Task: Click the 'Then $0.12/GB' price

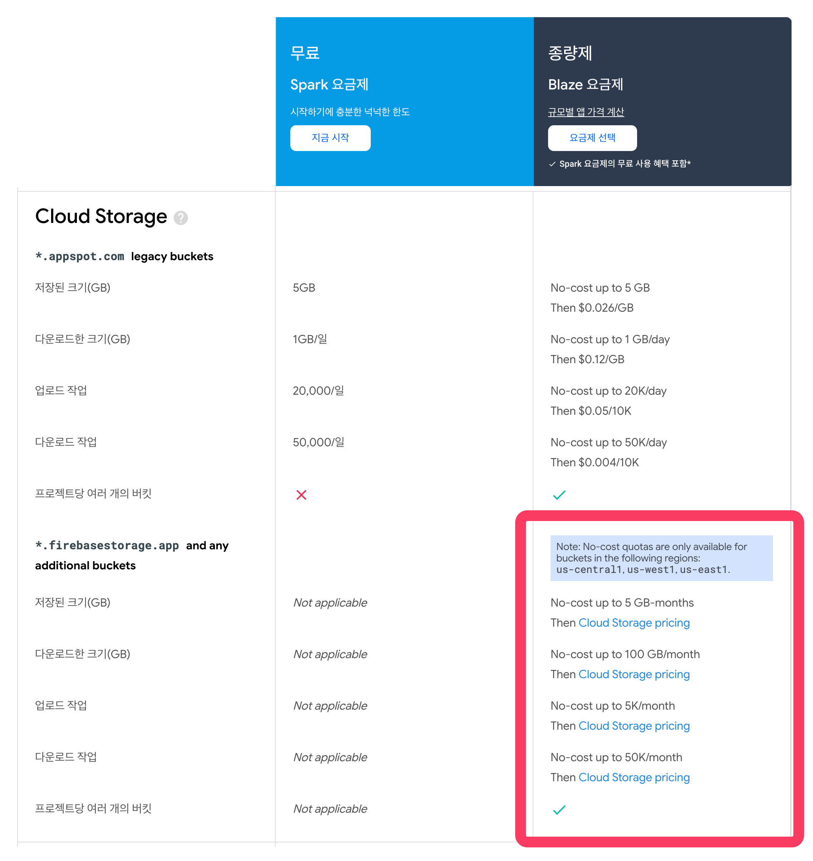Action: [588, 360]
